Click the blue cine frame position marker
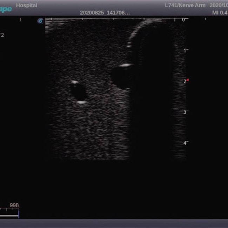Image resolution: width=228 pixels, height=228 pixels. 18,213
